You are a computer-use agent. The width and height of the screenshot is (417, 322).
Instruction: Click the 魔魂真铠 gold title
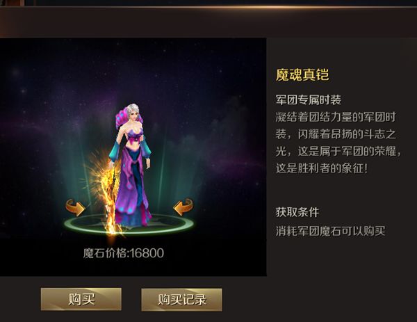click(302, 74)
